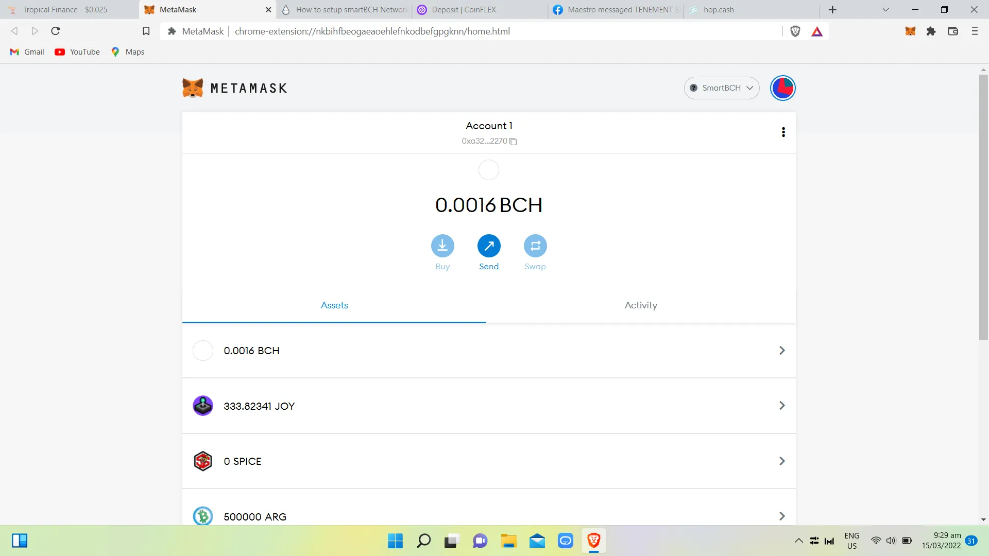Click the Brave Rewards triangle icon

(817, 31)
